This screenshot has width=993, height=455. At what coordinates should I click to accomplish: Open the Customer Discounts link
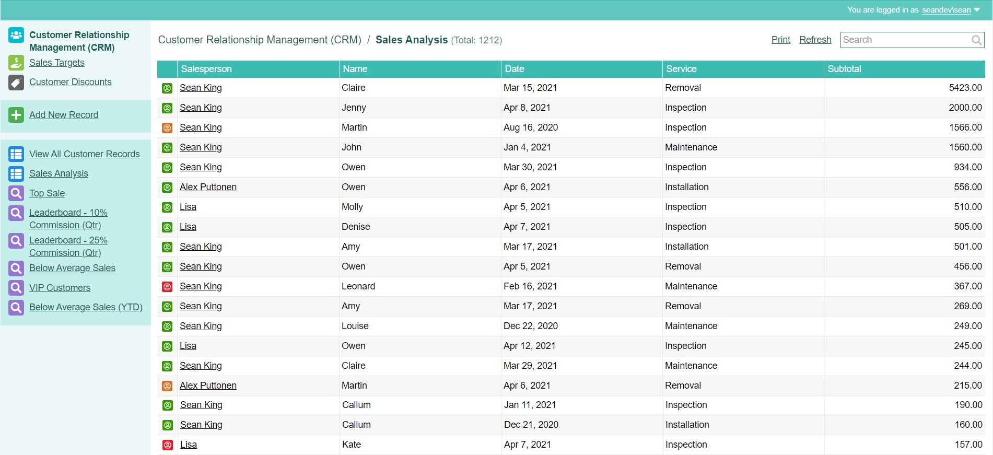[71, 82]
